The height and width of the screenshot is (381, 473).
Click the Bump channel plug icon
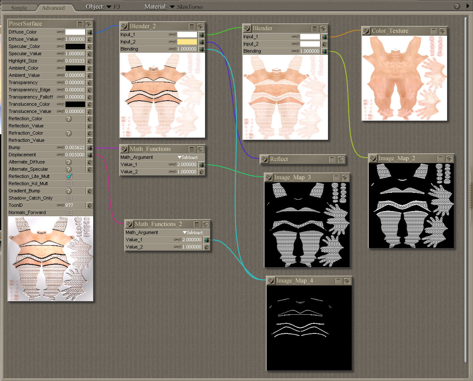pos(90,148)
